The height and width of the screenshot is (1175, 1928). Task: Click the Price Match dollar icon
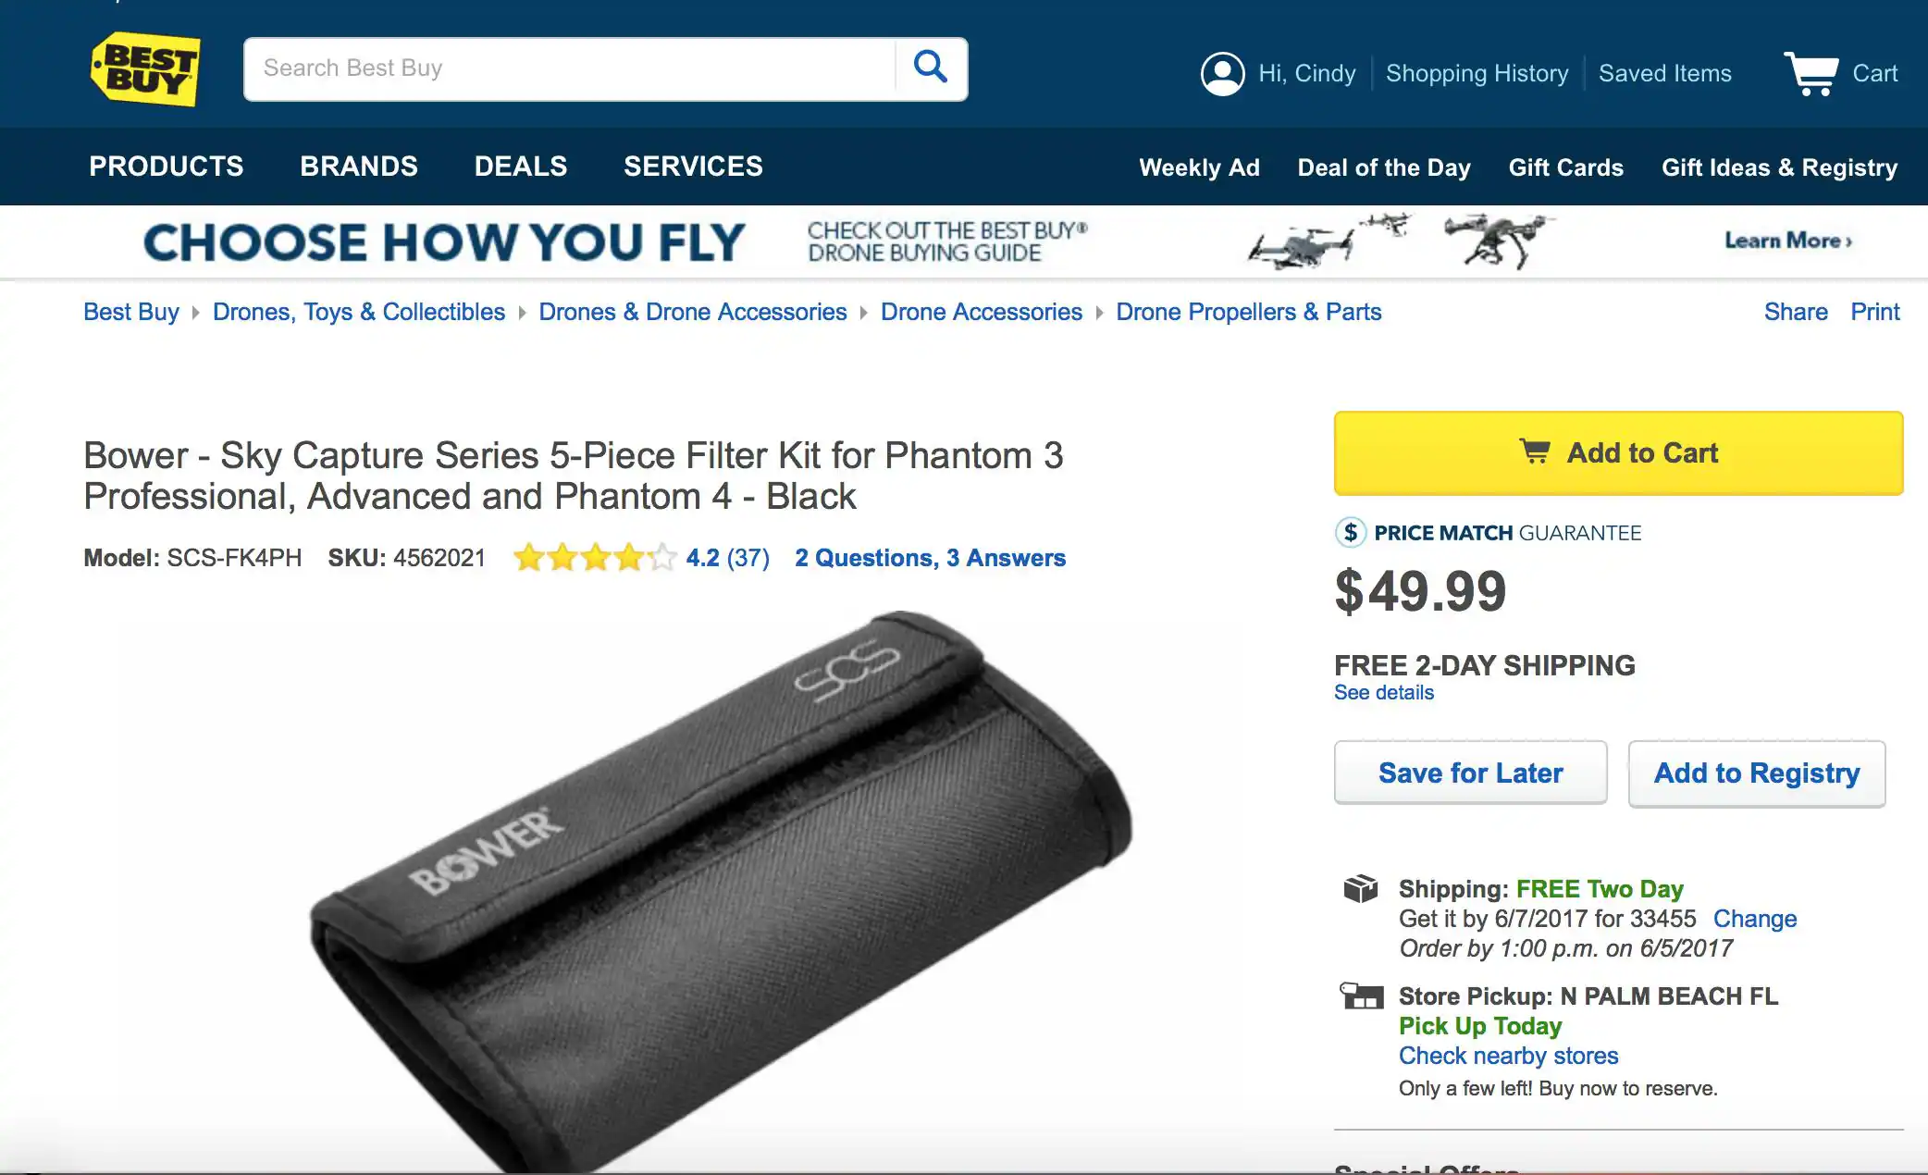(x=1351, y=532)
